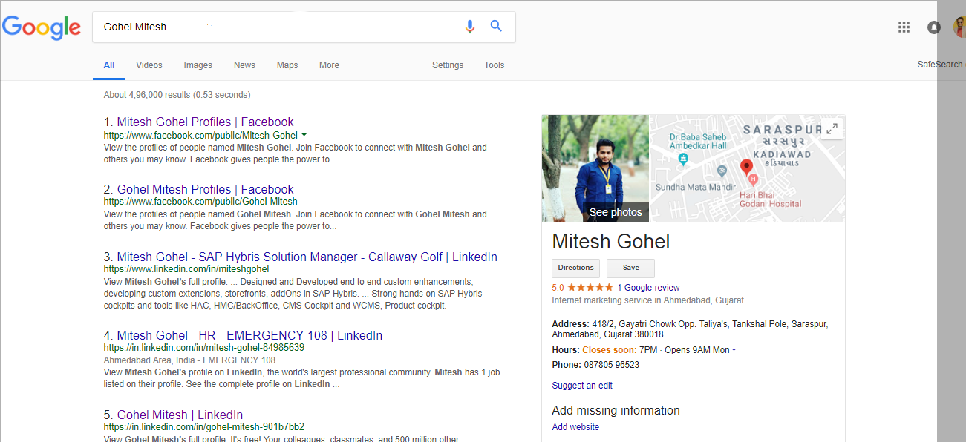Viewport: 966px width, 442px height.
Task: Click the Add missing information heading
Action: (616, 411)
